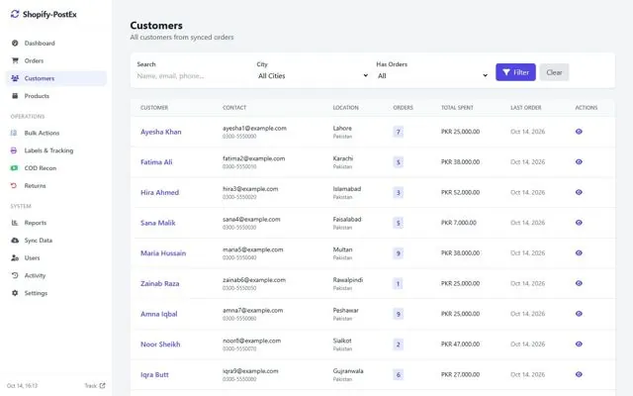Go to Sync Data page
Image resolution: width=633 pixels, height=396 pixels.
[x=56, y=240]
